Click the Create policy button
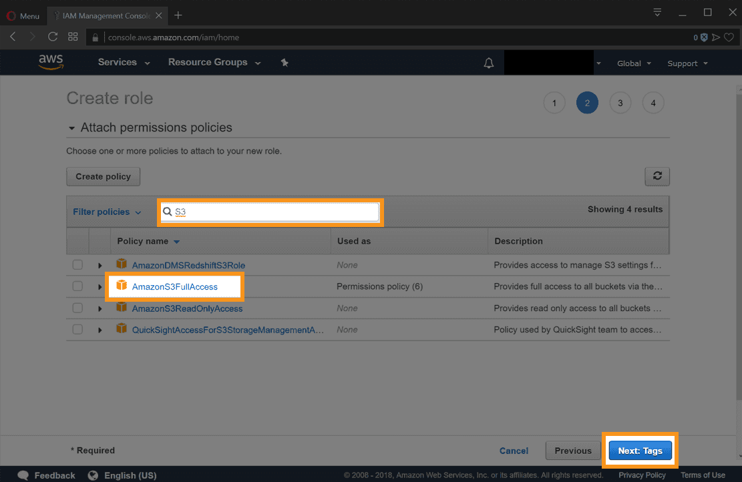The image size is (742, 482). (103, 176)
